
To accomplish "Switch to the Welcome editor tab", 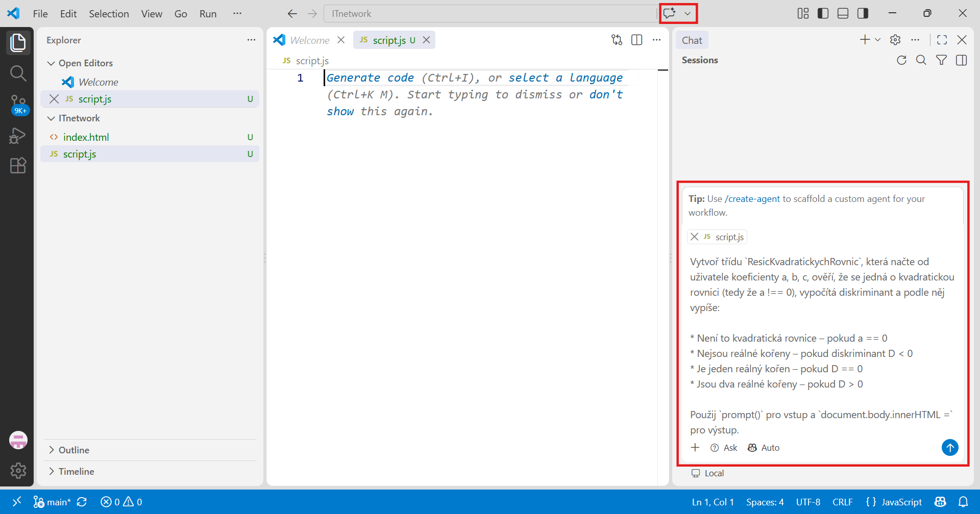I will pyautogui.click(x=309, y=40).
